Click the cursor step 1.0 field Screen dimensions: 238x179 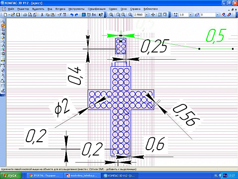coord(184,15)
